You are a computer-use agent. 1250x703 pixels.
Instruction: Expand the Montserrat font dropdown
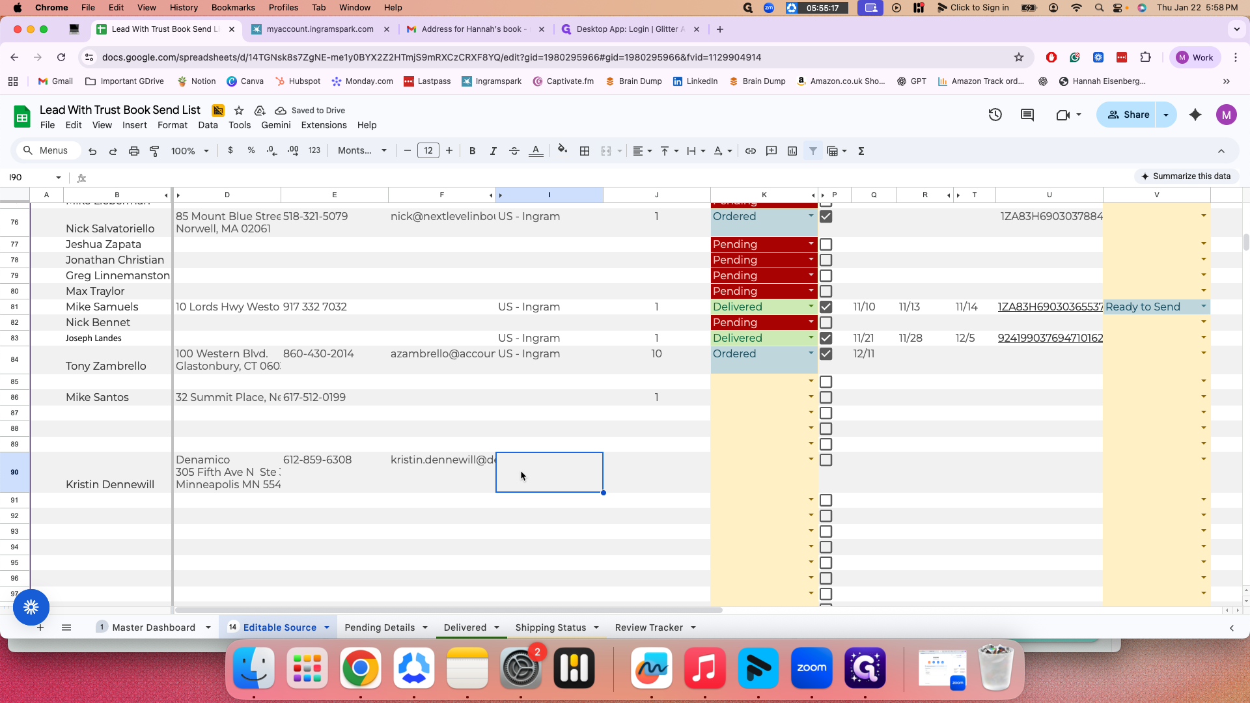(362, 151)
